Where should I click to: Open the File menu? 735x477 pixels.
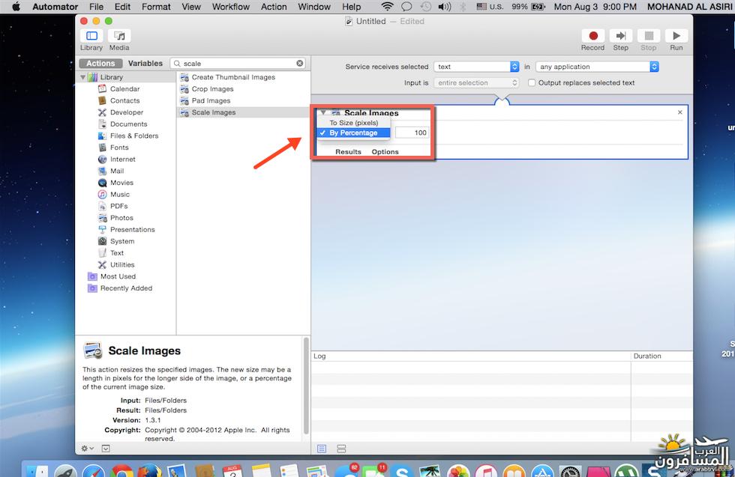(96, 7)
